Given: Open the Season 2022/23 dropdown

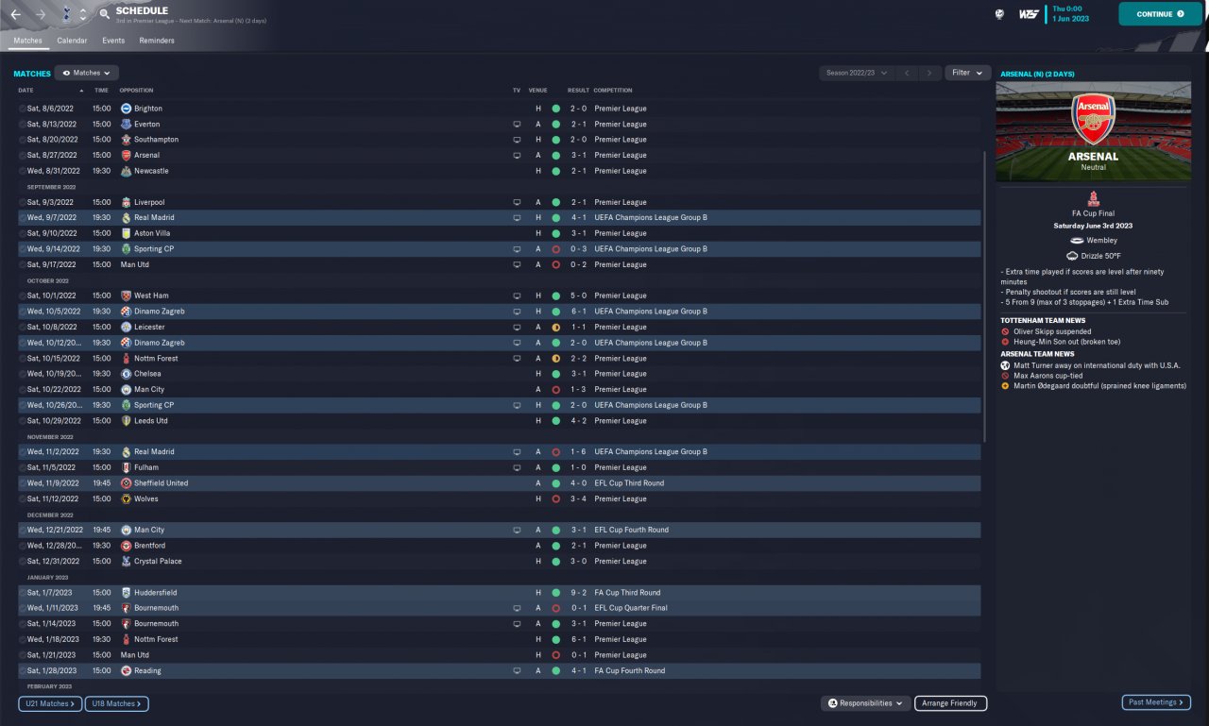Looking at the screenshot, I should 857,73.
